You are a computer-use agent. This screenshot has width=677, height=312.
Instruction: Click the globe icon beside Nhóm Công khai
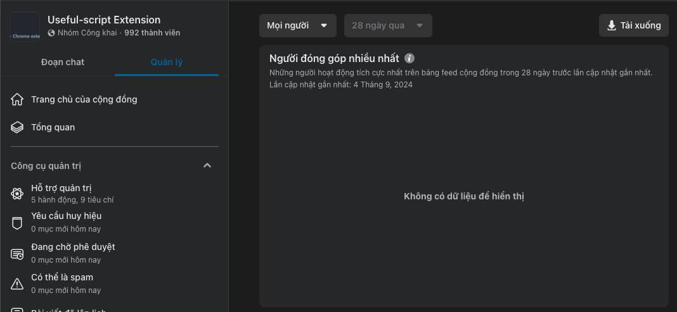(x=51, y=33)
